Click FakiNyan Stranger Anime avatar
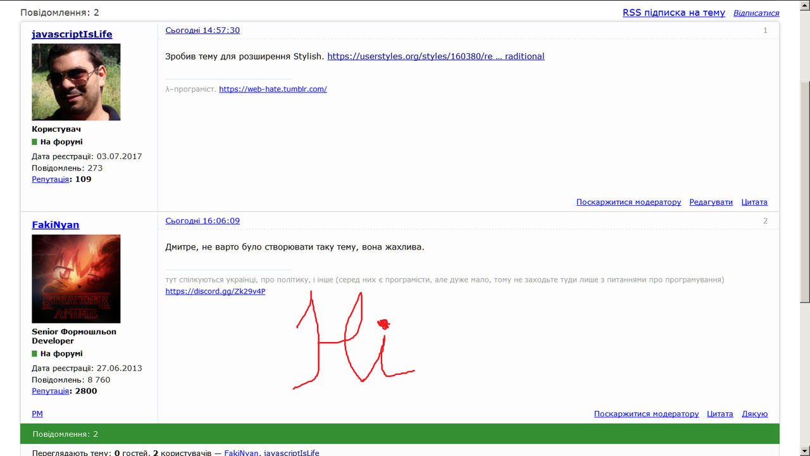The height and width of the screenshot is (456, 810). [x=76, y=279]
